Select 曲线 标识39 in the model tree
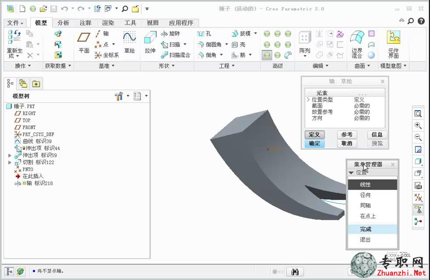The height and width of the screenshot is (280, 430). pyautogui.click(x=33, y=141)
